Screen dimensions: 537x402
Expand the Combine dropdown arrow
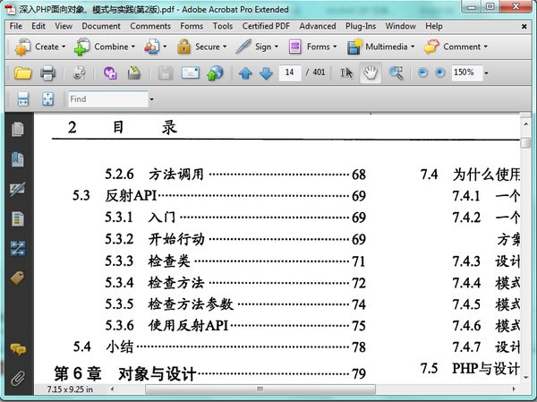click(x=133, y=47)
